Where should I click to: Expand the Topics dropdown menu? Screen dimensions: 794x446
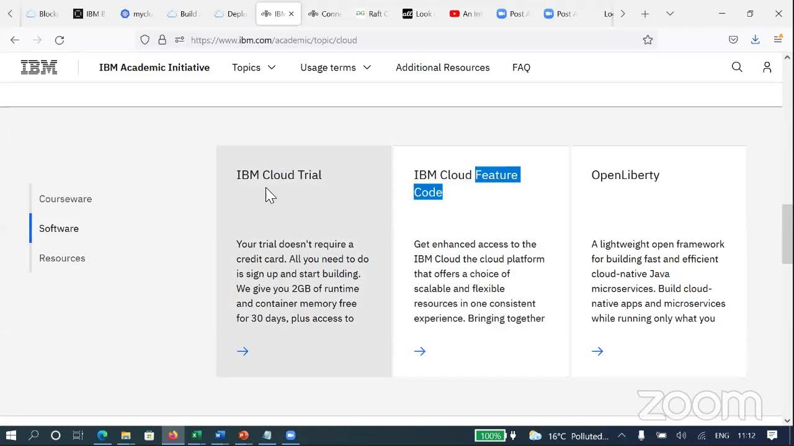(254, 68)
